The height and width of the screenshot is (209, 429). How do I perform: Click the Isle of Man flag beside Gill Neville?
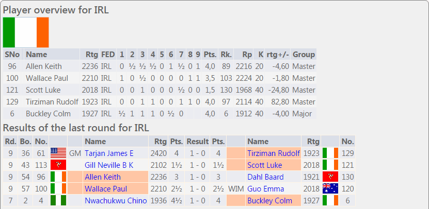58,165
